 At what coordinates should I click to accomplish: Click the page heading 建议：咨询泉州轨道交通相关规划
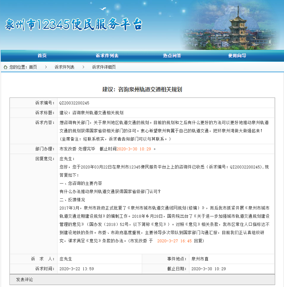[x=142, y=89]
